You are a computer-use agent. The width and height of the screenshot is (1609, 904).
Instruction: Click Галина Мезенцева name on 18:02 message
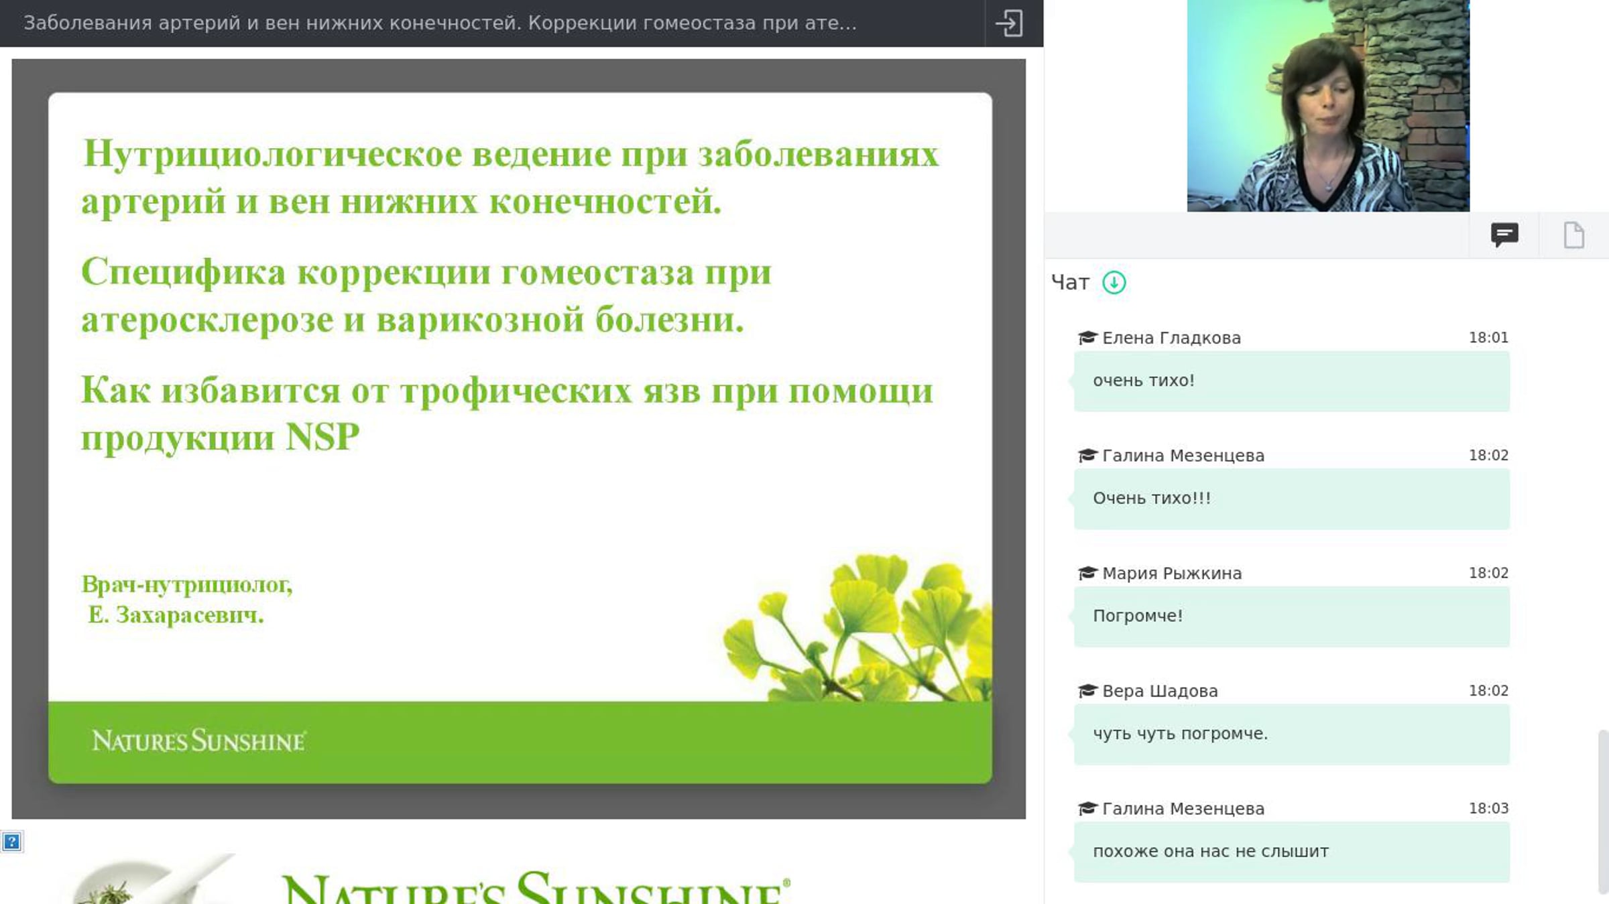1183,456
